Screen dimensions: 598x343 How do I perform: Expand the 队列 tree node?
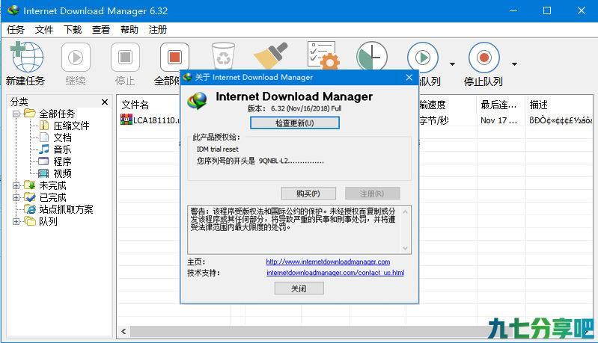tap(16, 221)
